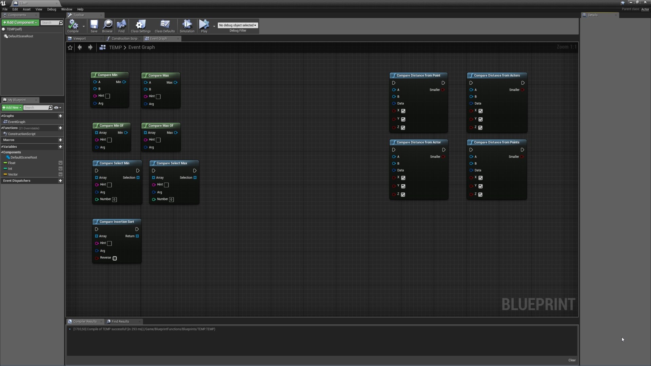Click the bookmark star near the breadcrumb
The width and height of the screenshot is (651, 366).
pos(70,47)
